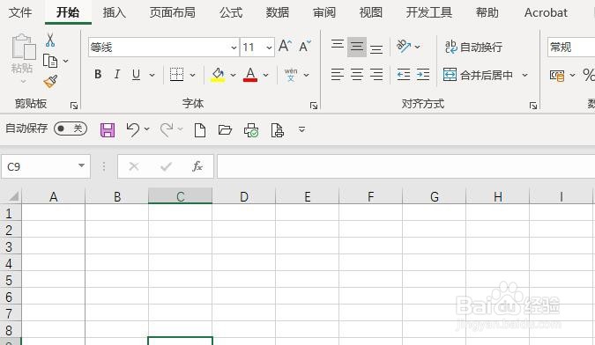Select the Format Painter brush
The width and height of the screenshot is (595, 345).
pyautogui.click(x=50, y=81)
